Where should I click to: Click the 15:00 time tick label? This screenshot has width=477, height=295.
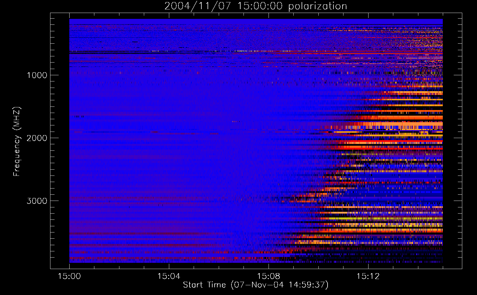(x=69, y=276)
